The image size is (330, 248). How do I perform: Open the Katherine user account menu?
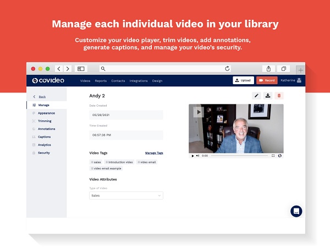[291, 80]
